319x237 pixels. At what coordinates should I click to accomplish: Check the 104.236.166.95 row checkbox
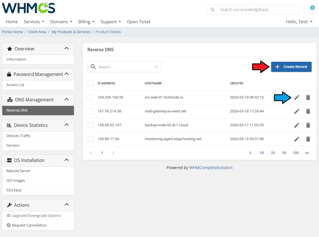90,97
